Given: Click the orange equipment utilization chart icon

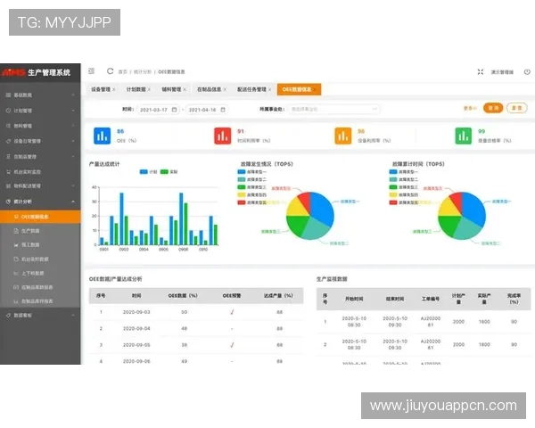Looking at the screenshot, I should pos(342,136).
